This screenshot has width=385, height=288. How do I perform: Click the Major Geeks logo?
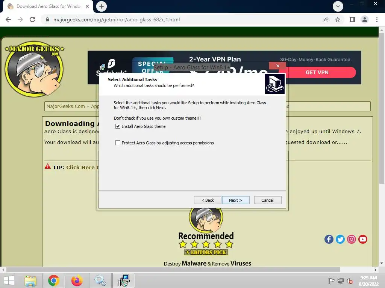[x=34, y=69]
